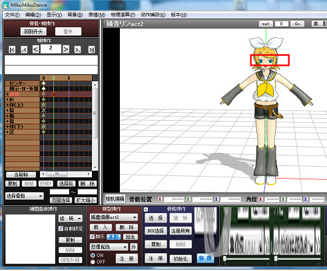Toggle the blue 本影 self-shadow button
Screen dimensions: 327x271
113,237
